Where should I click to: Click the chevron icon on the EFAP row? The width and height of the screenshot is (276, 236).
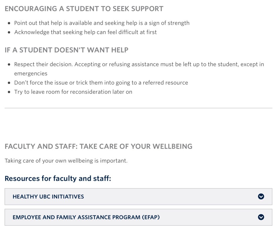click(261, 217)
